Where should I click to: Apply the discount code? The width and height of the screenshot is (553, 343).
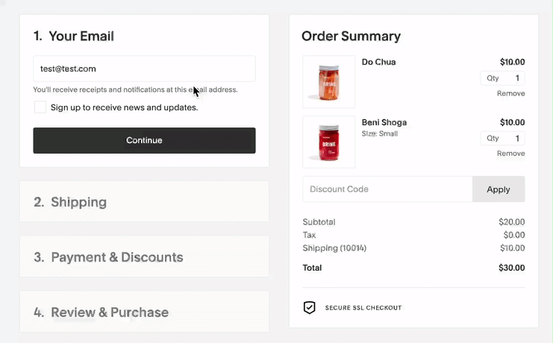(499, 189)
